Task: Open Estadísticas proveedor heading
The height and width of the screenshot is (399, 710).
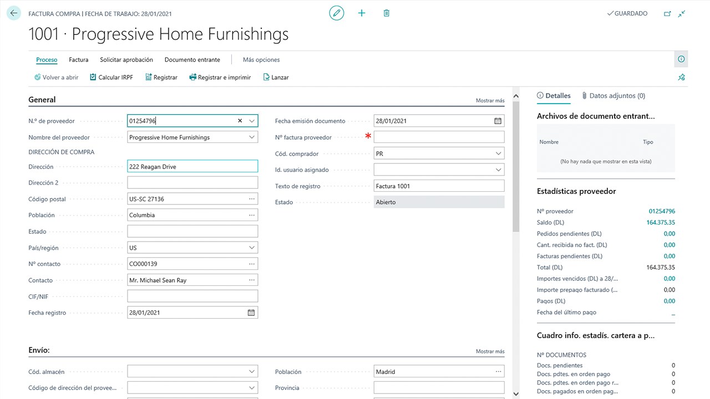Action: 576,191
